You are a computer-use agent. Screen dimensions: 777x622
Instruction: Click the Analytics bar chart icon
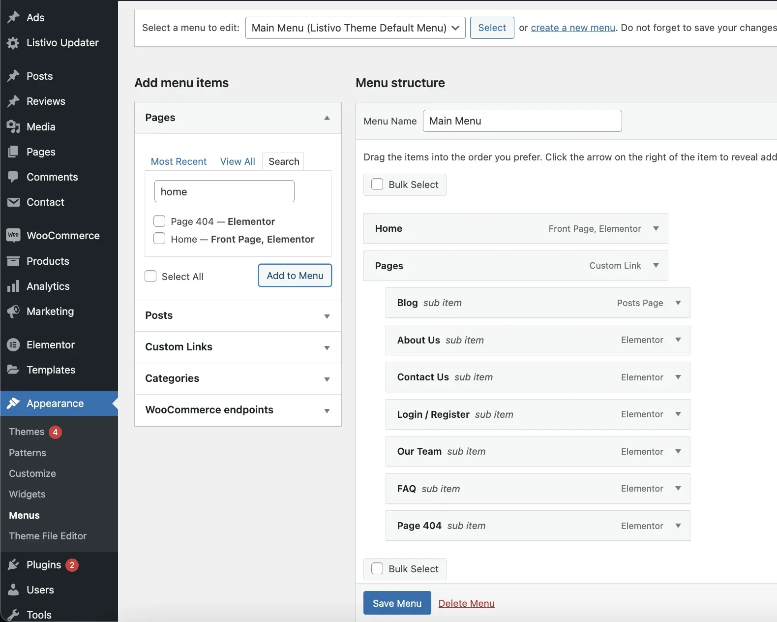(13, 286)
